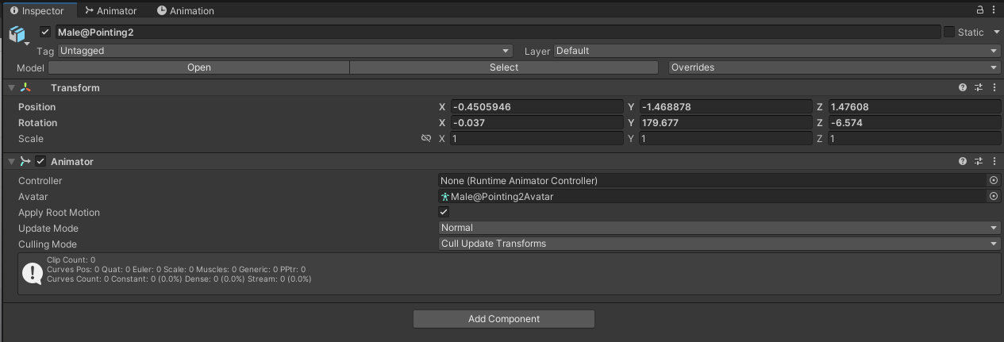1004x342 pixels.
Task: Open the Static flags dropdown arrow
Action: (995, 33)
